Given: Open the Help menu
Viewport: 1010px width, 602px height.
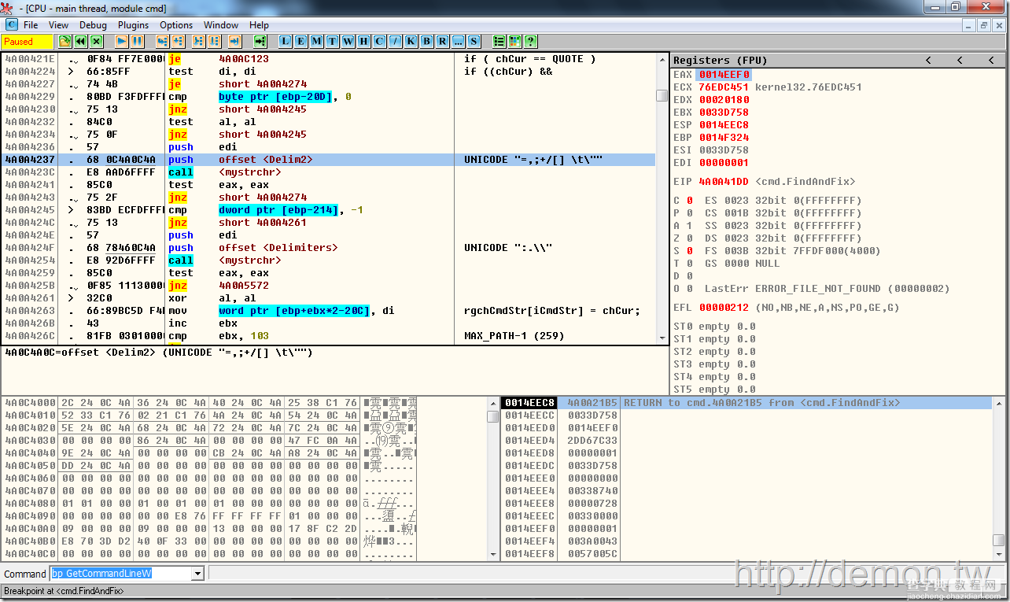Looking at the screenshot, I should [x=260, y=25].
